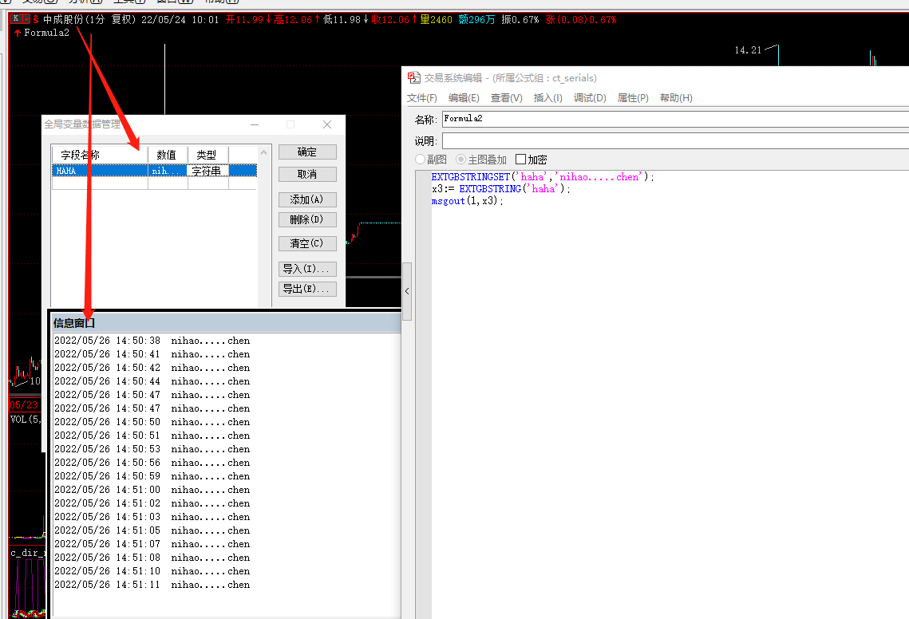Click the log entry at 14:50:38
Screen dimensions: 909x619
(x=152, y=341)
